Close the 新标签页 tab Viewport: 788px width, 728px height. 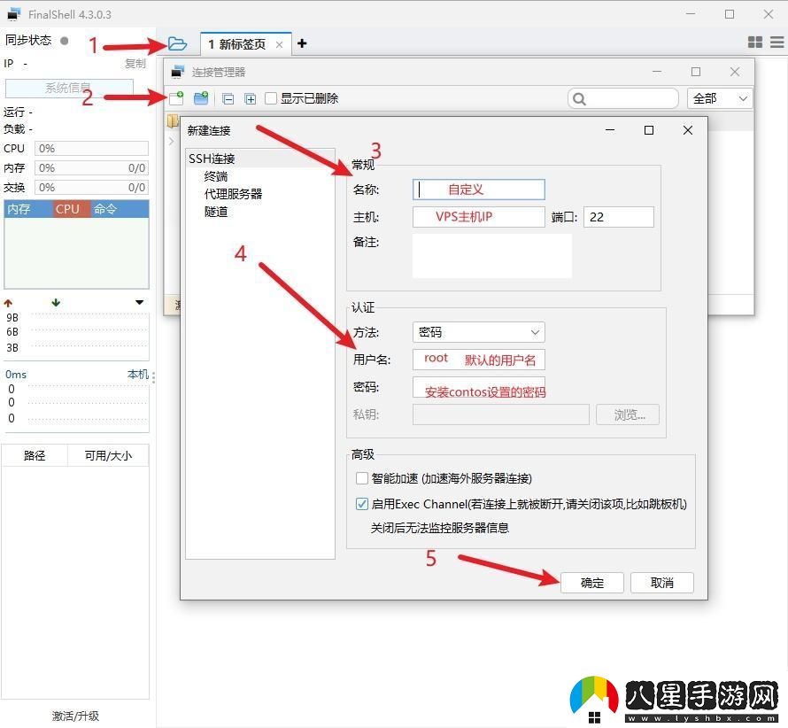click(x=279, y=45)
